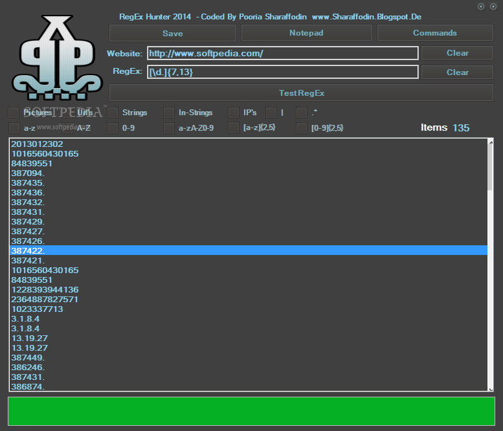Screen dimensions: 503x431
Task: Check the .* checkbox
Action: tap(302, 113)
